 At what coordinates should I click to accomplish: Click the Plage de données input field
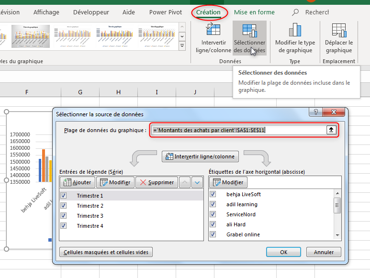pyautogui.click(x=238, y=130)
